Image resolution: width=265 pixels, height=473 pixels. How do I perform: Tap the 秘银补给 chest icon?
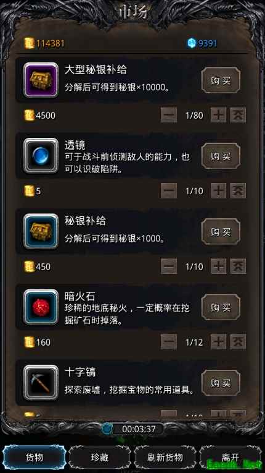pyautogui.click(x=41, y=231)
